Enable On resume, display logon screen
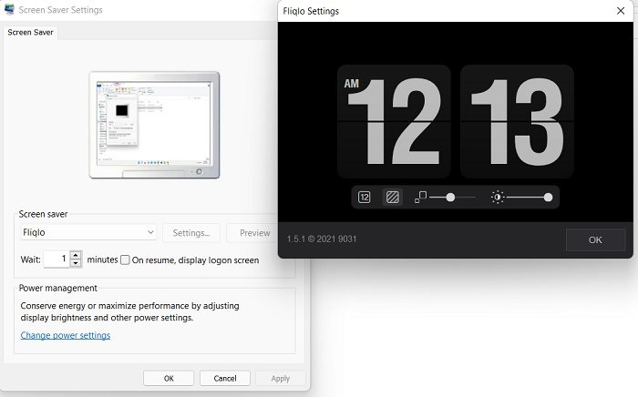The height and width of the screenshot is (397, 638). [x=126, y=260]
